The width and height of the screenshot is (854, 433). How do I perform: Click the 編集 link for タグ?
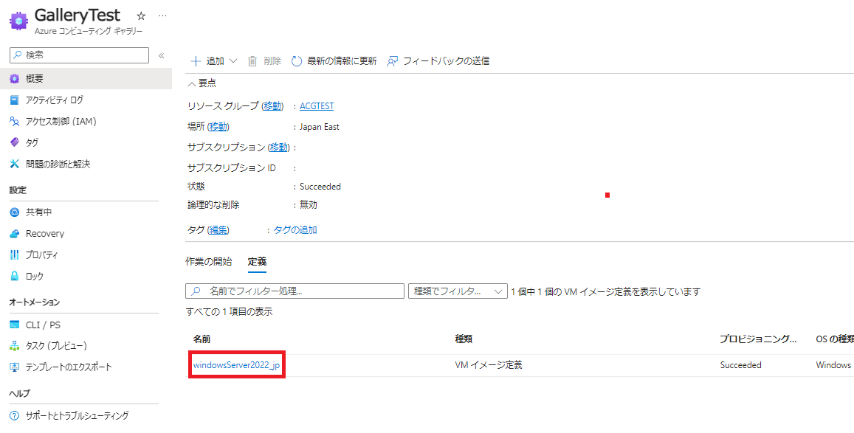click(218, 230)
